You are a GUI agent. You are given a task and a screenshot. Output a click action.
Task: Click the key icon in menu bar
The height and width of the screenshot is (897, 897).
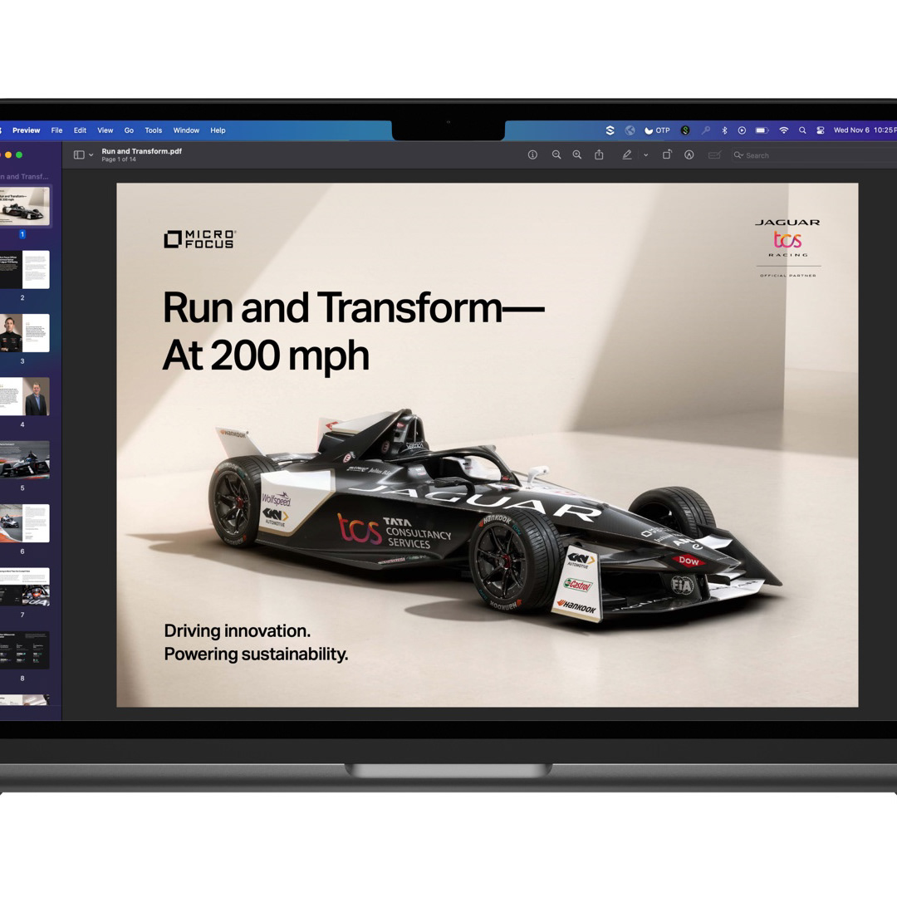click(706, 130)
